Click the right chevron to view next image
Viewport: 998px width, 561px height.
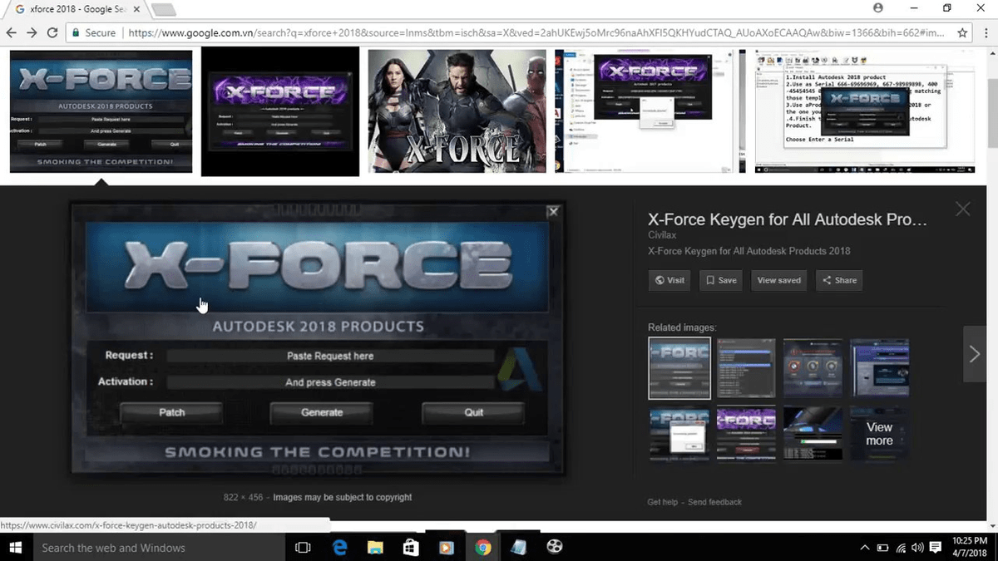point(975,353)
